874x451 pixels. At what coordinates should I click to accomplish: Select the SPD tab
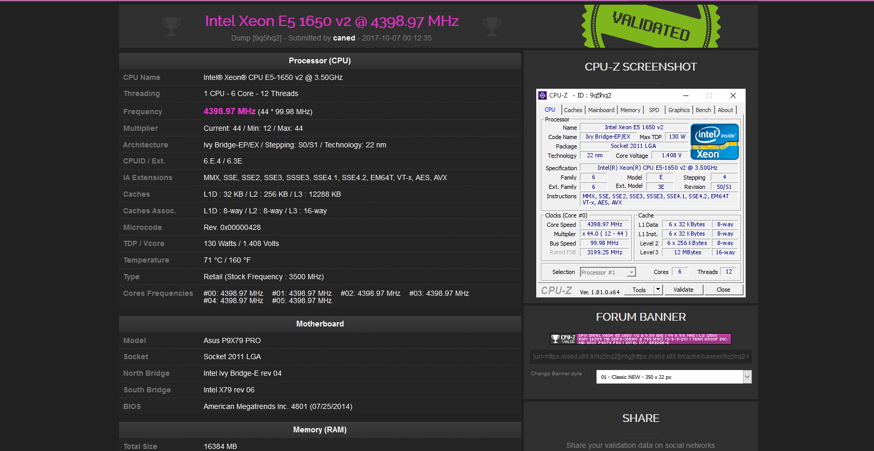click(x=654, y=110)
